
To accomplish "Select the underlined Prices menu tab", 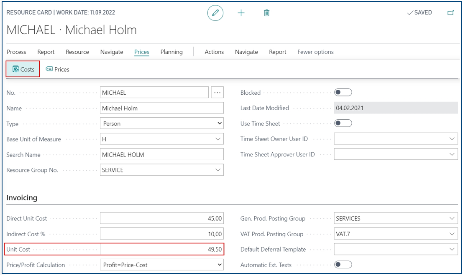I will pyautogui.click(x=142, y=52).
